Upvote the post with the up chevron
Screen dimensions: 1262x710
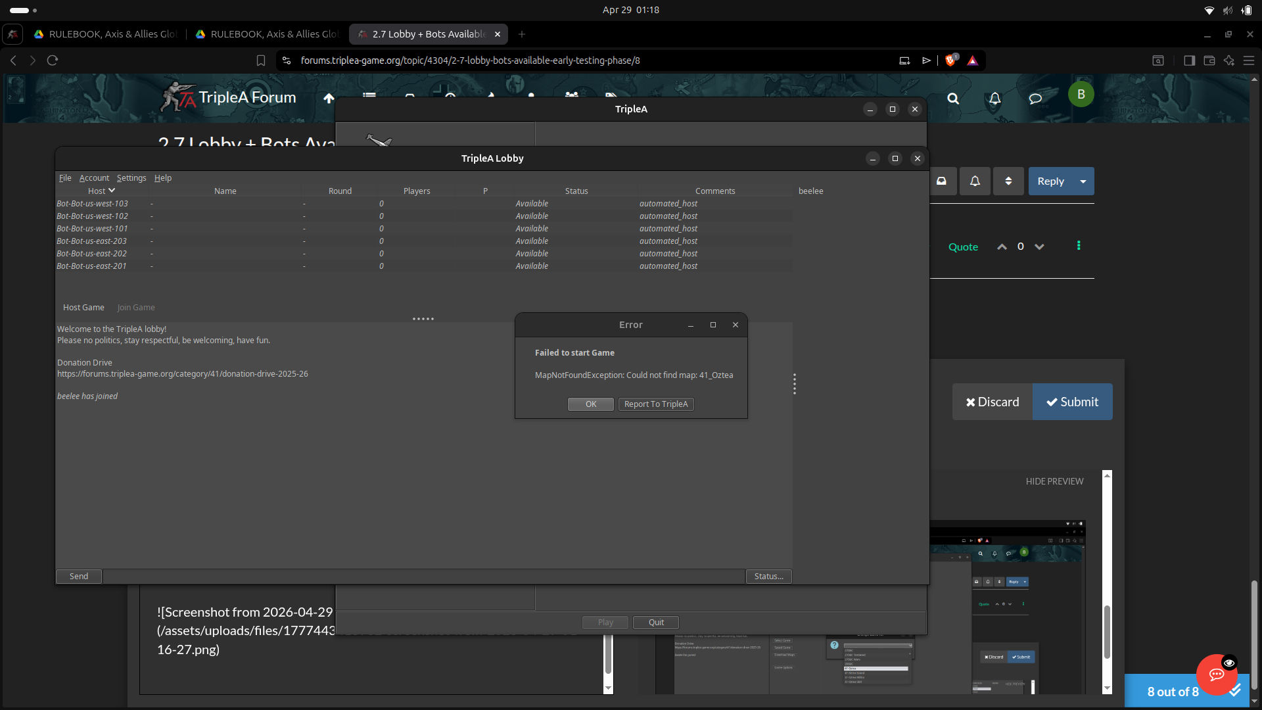(1002, 247)
